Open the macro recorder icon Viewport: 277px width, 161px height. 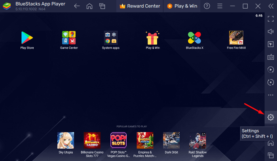[271, 70]
